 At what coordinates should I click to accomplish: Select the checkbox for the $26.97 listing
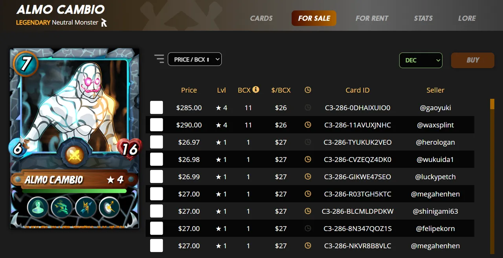(156, 142)
